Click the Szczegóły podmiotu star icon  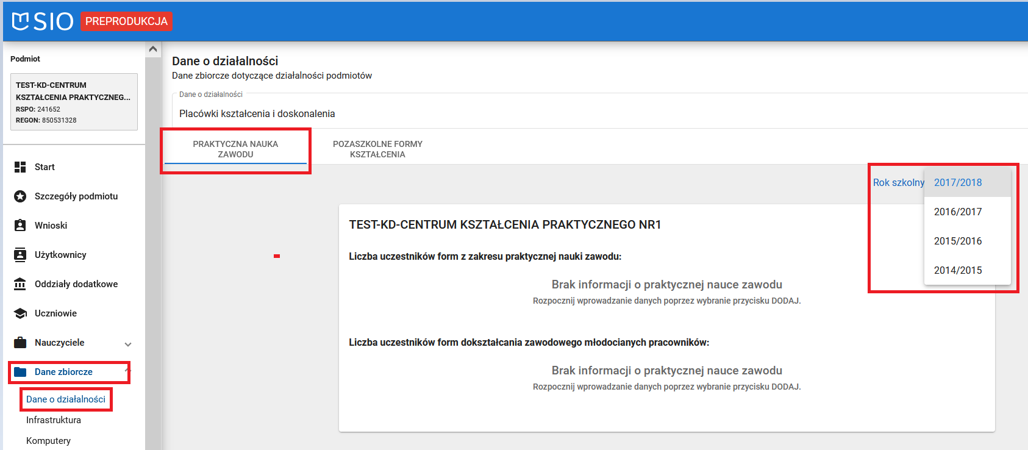pos(20,196)
